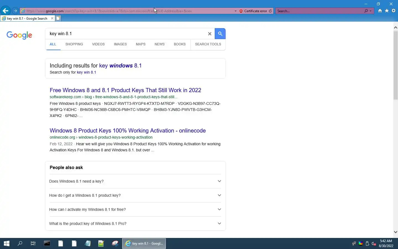Click the browser Forward arrow button
The width and height of the screenshot is (398, 249).
coord(15,11)
